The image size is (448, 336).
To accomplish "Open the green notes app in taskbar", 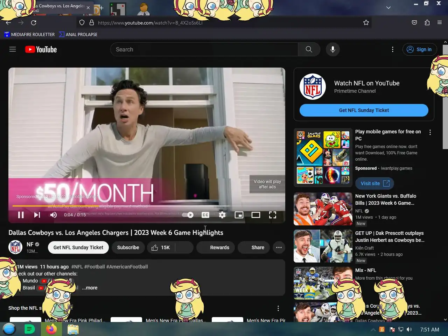I will 30,329.
